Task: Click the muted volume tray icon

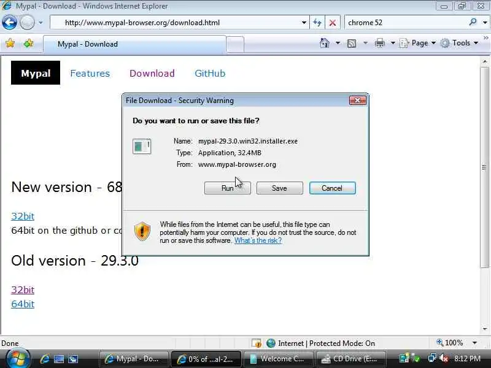Action: pyautogui.click(x=444, y=358)
